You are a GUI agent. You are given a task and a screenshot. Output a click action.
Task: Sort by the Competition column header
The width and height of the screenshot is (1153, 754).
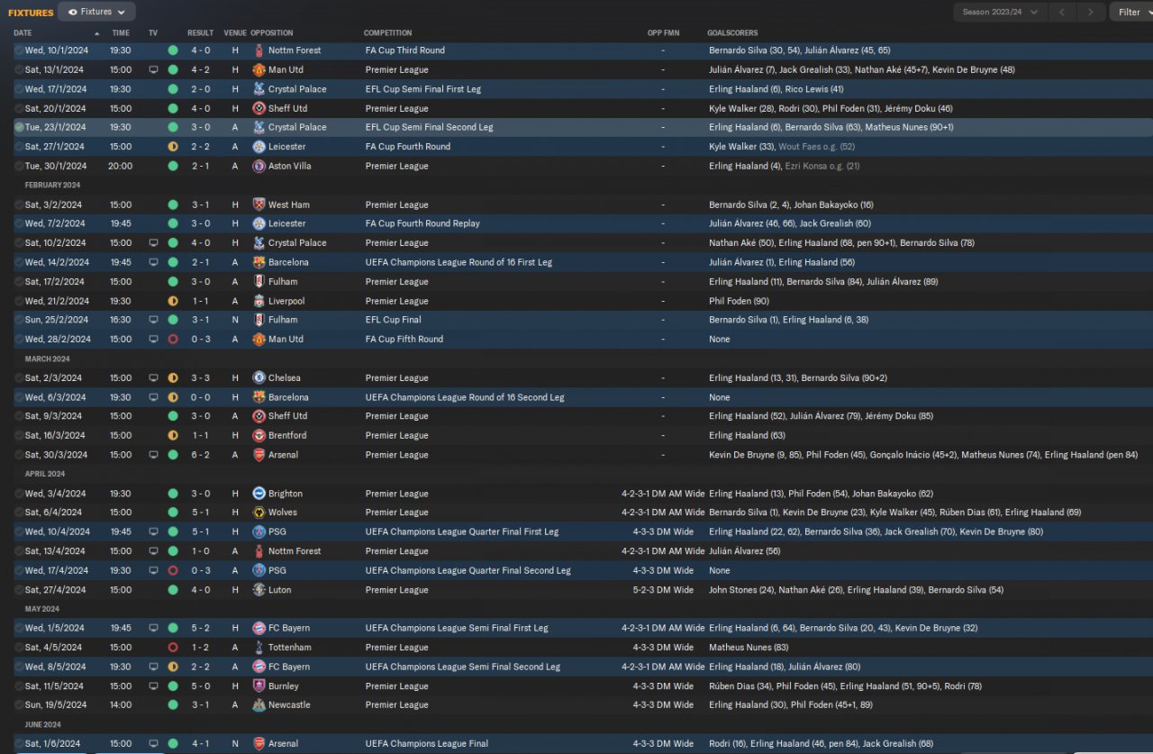click(388, 32)
